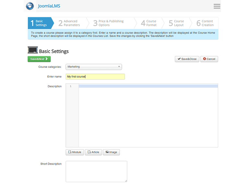
Task: Grab the Short Description resize handle
Action: click(126, 181)
